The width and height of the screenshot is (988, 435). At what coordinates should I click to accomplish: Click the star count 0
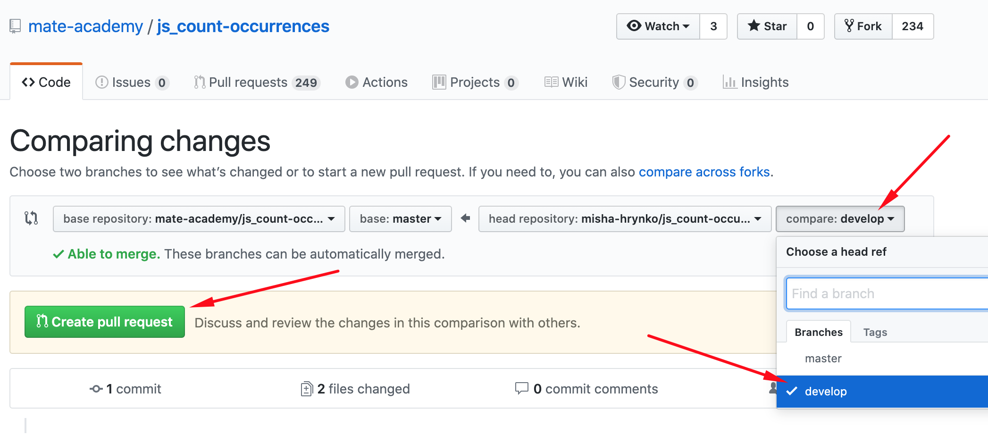click(811, 26)
